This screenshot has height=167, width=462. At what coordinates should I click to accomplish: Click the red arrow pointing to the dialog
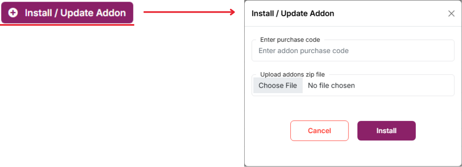(x=188, y=12)
